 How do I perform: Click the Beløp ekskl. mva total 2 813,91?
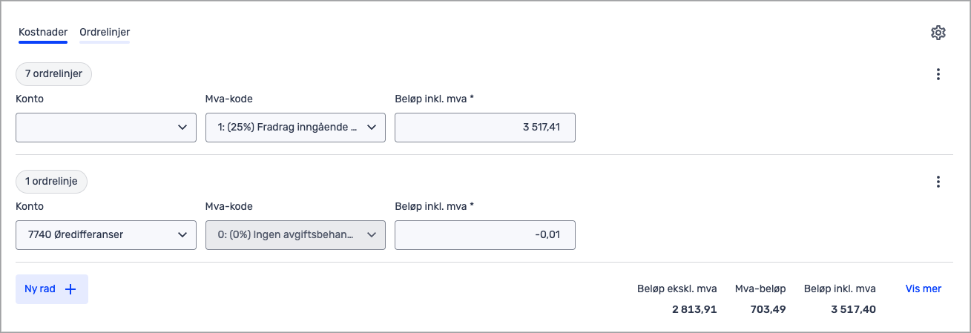(x=694, y=309)
